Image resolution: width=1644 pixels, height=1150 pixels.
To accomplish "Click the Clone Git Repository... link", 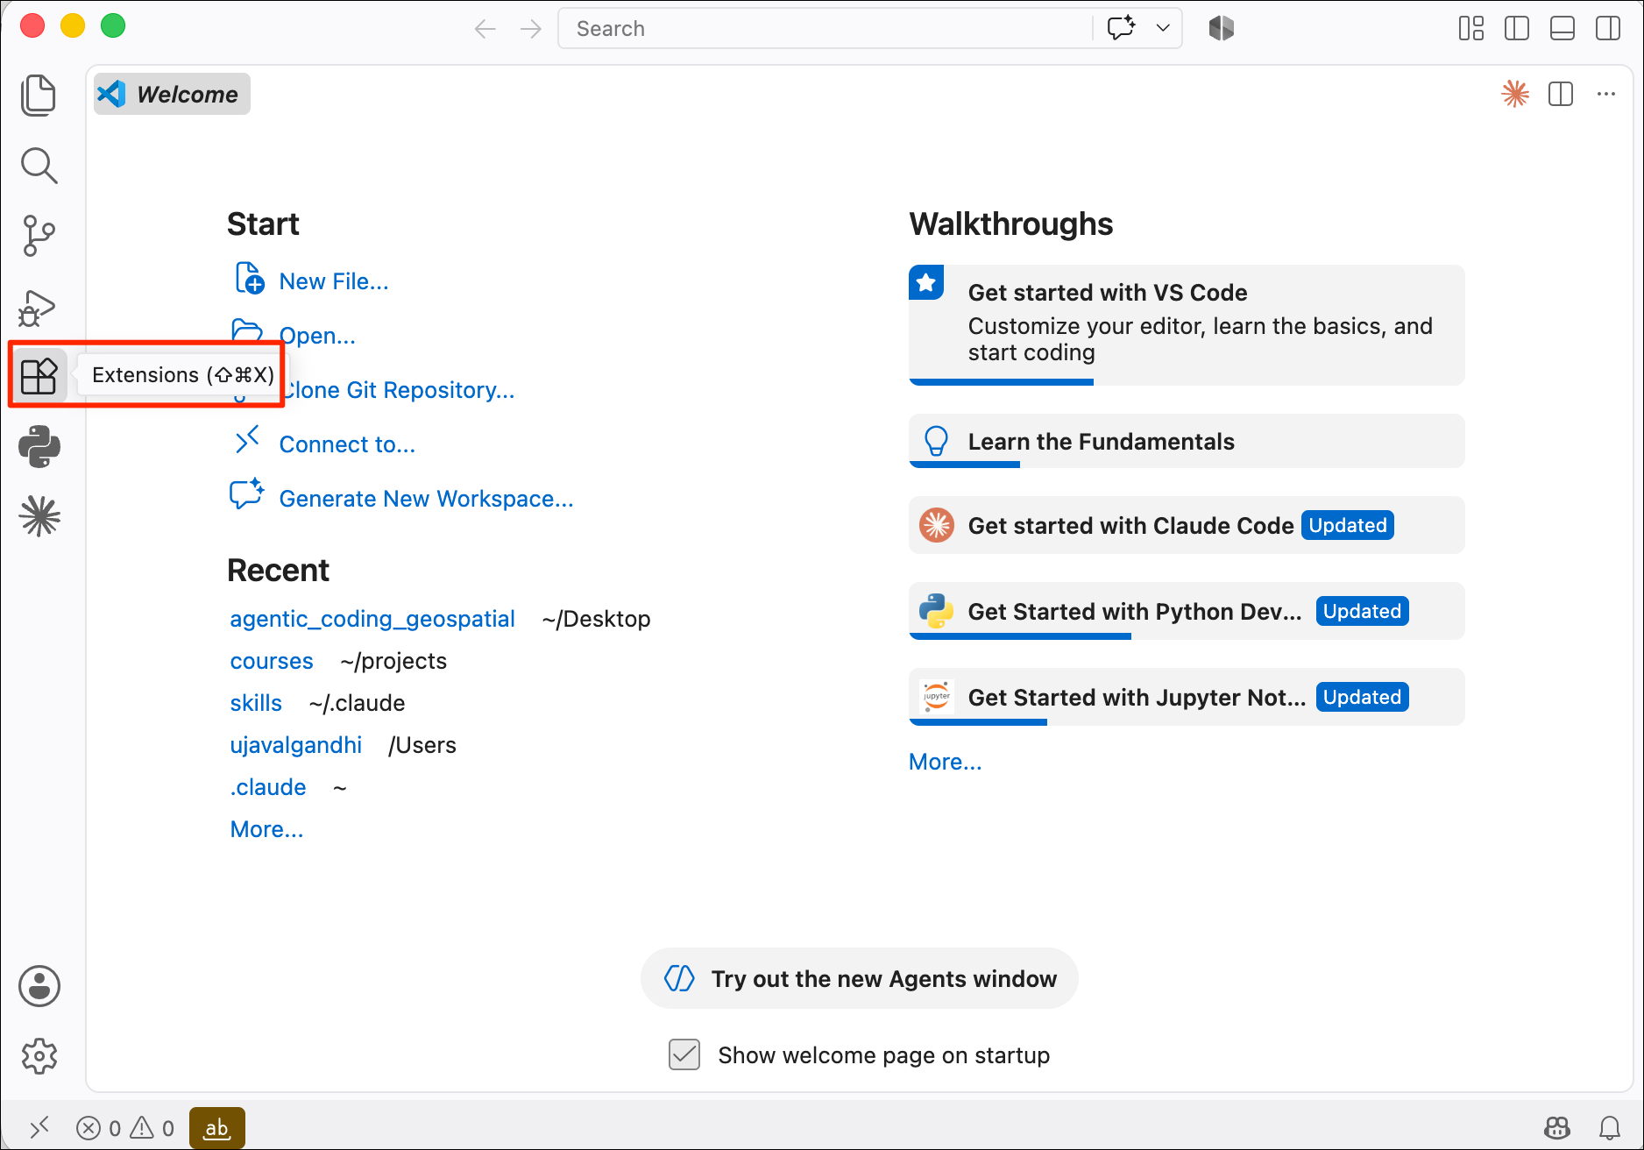I will 399,390.
